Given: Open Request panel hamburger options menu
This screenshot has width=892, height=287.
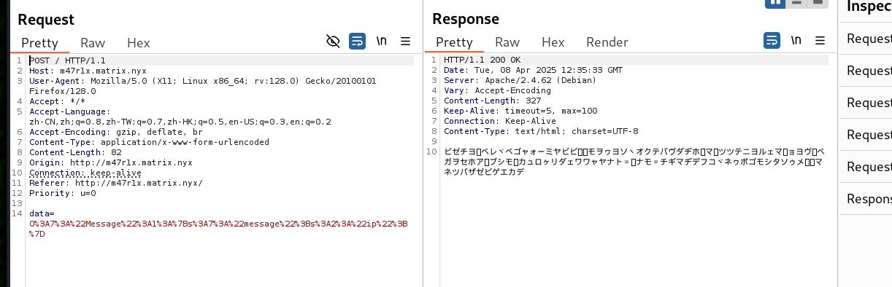Looking at the screenshot, I should click(x=405, y=41).
